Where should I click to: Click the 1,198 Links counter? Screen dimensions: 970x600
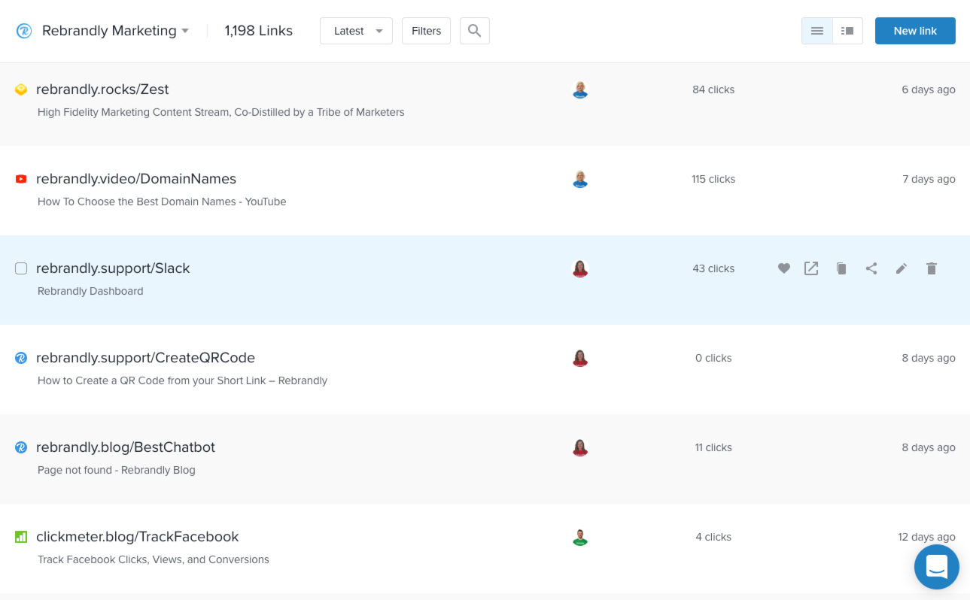pos(258,31)
